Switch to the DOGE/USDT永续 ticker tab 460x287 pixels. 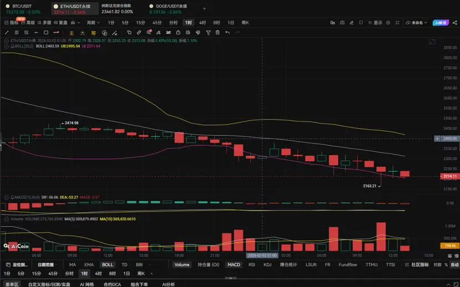point(168,9)
